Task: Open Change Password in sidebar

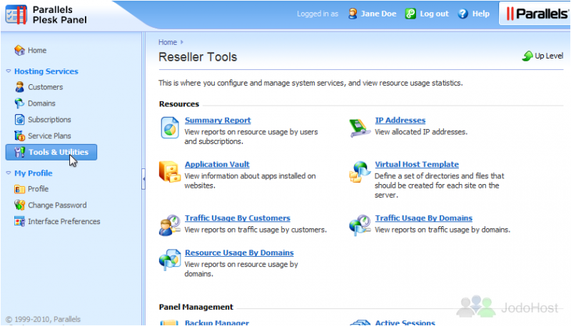Action: coord(57,205)
